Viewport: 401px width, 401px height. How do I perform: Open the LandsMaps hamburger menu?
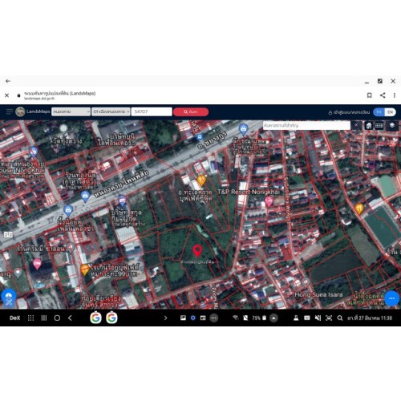coord(10,111)
